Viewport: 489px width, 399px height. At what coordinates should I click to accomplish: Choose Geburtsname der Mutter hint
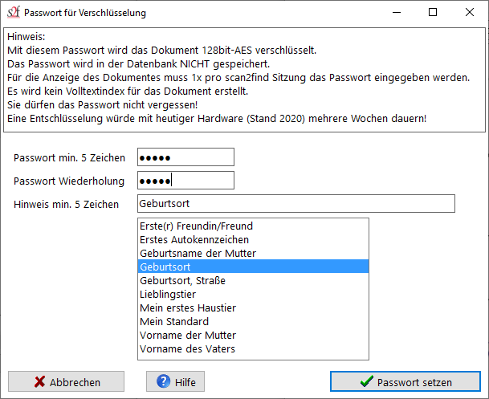click(x=253, y=254)
